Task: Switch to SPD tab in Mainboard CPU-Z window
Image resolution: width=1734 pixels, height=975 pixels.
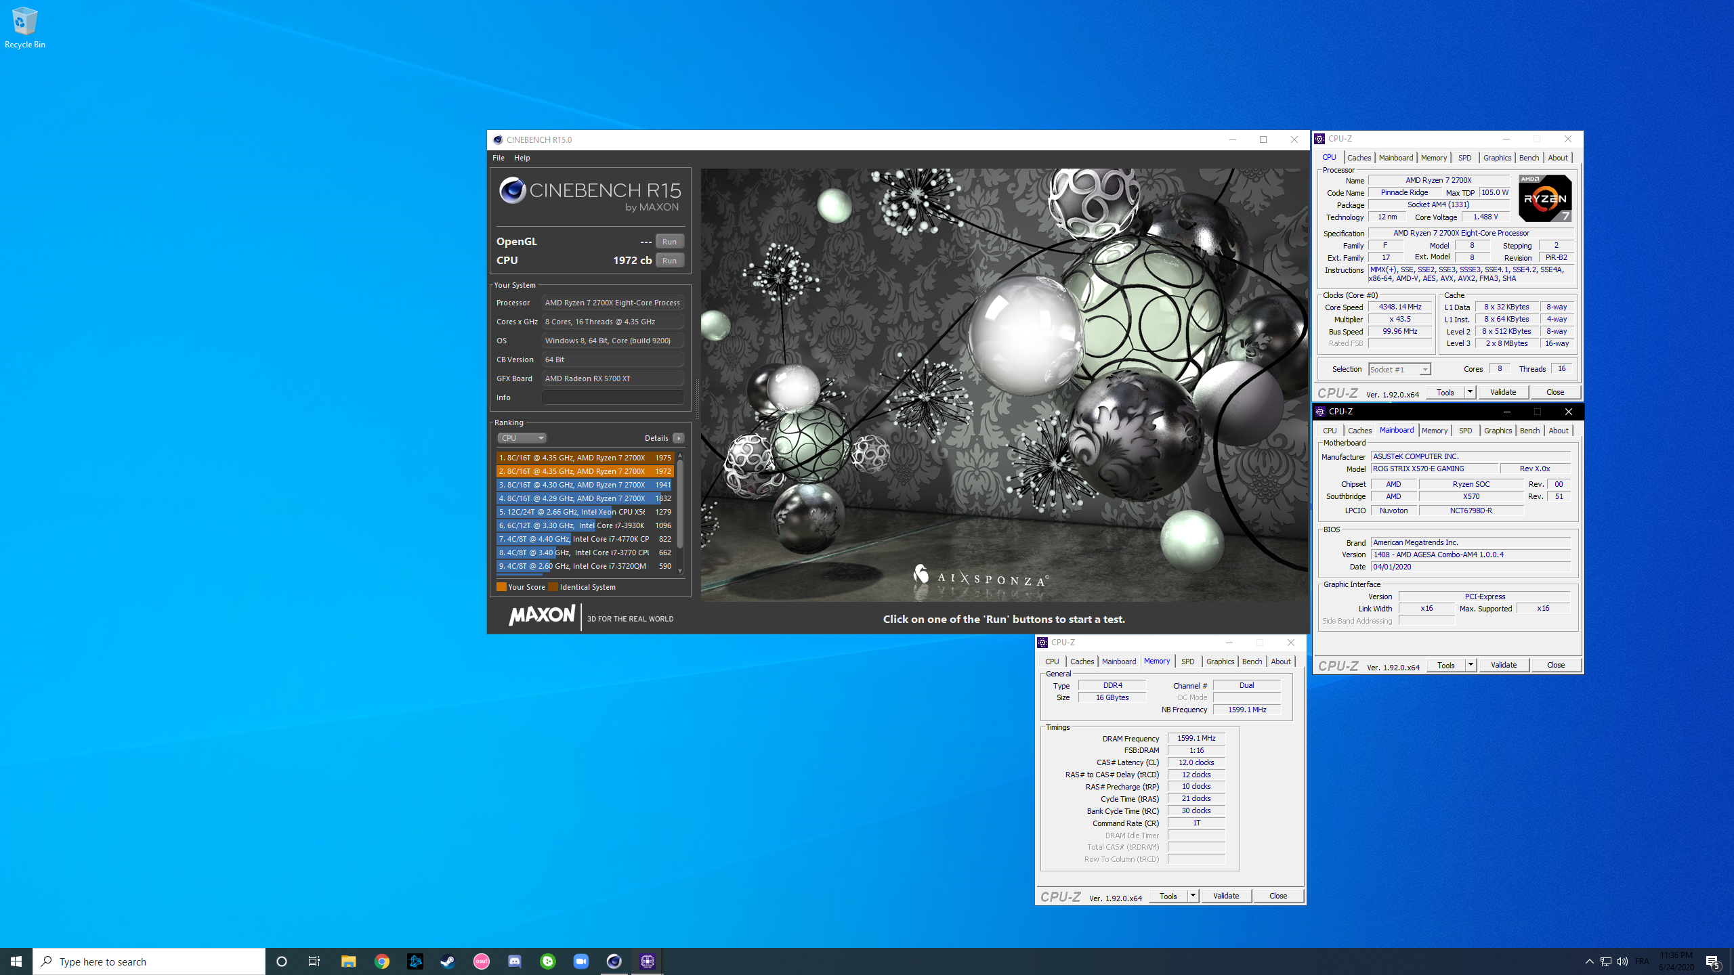Action: coord(1465,431)
